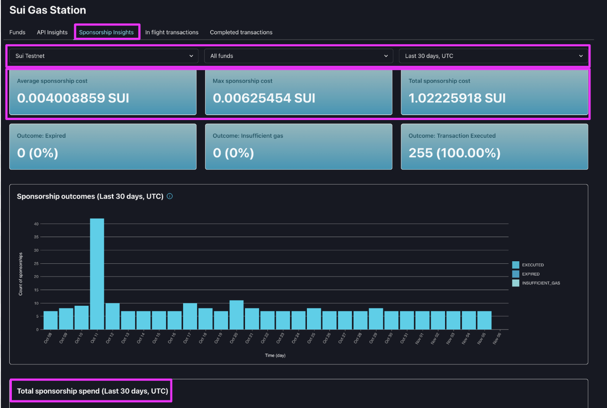Click Outcome: Transaction Executed card

tap(495, 147)
